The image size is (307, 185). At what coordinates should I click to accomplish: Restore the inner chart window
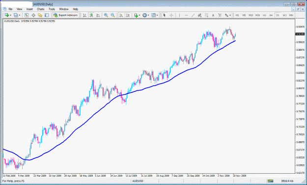[x=298, y=9]
